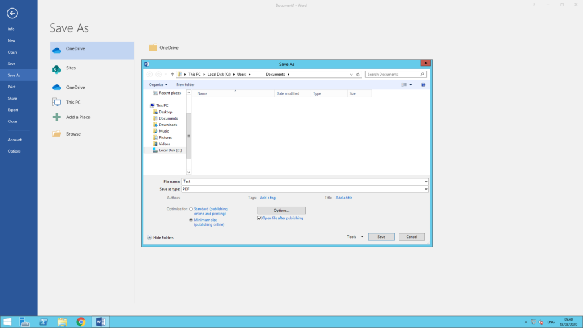583x328 pixels.
Task: Refresh the Documents folder view
Action: point(358,75)
